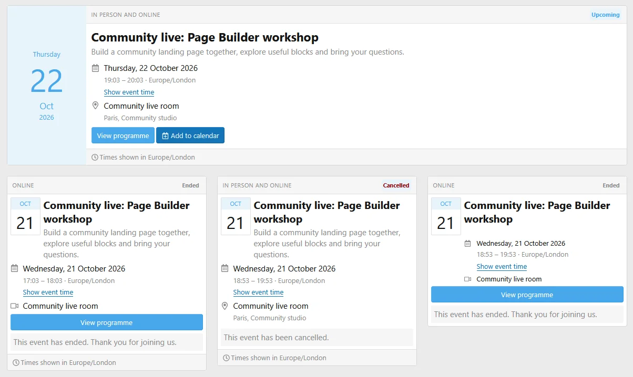The image size is (633, 377).
Task: Click the workshop title in the 17:03 event card
Action: point(116,212)
